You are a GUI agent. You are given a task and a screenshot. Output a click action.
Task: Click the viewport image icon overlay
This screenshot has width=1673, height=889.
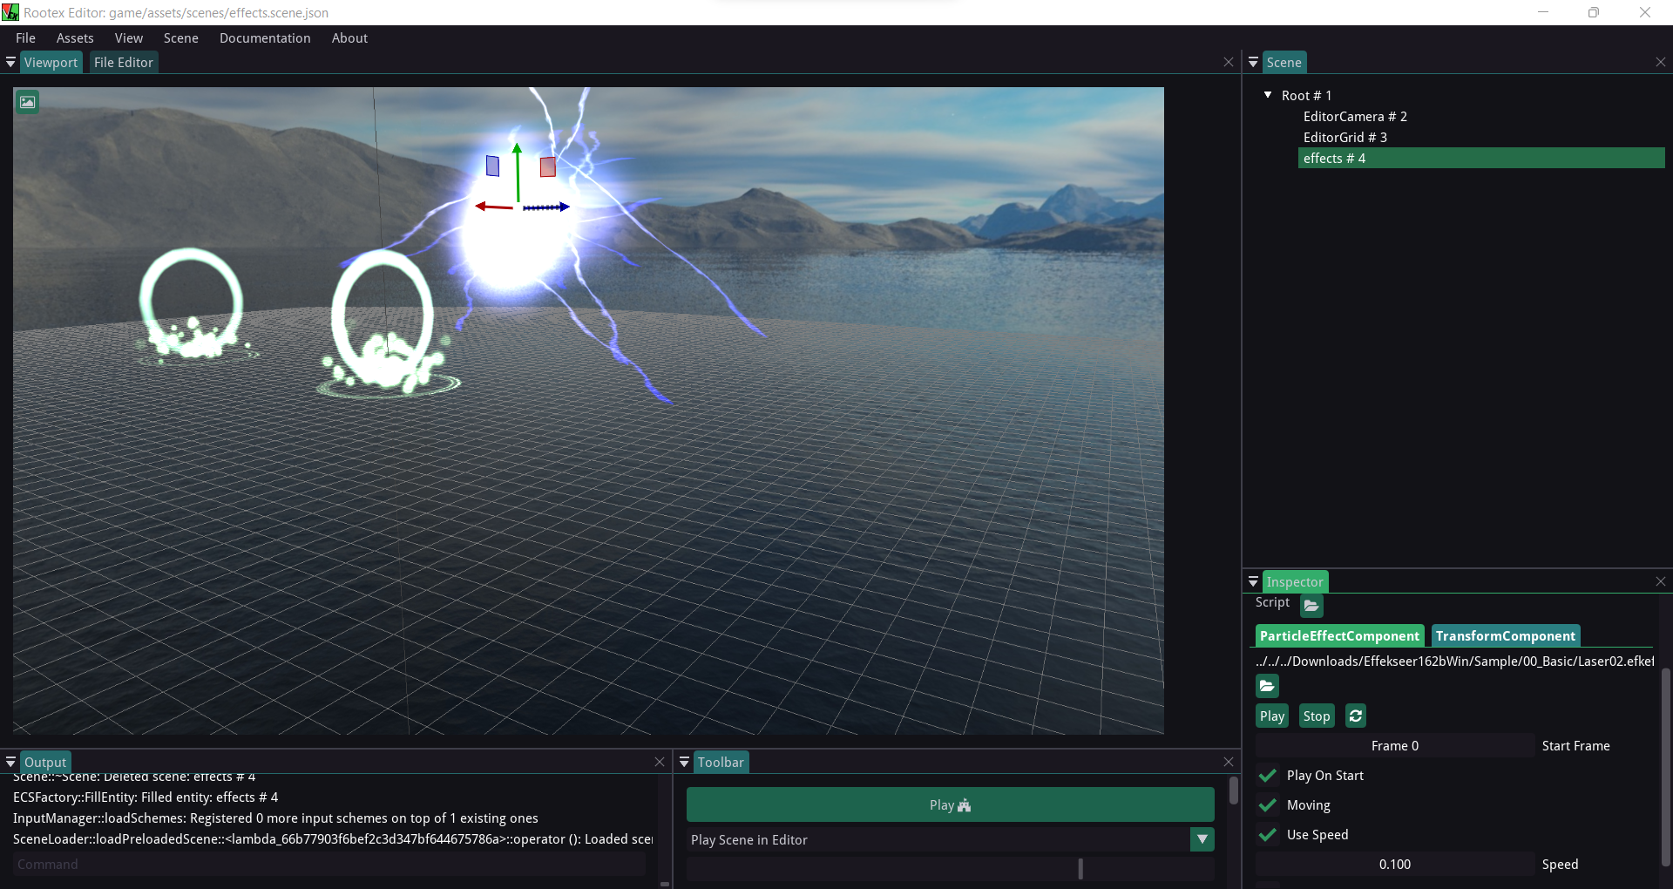[27, 102]
